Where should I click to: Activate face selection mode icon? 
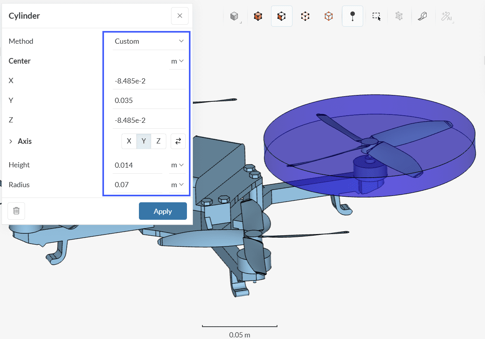[281, 16]
